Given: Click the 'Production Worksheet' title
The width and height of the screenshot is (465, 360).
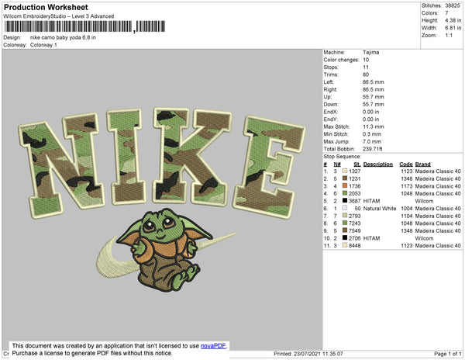Looking at the screenshot, I should pyautogui.click(x=46, y=8).
